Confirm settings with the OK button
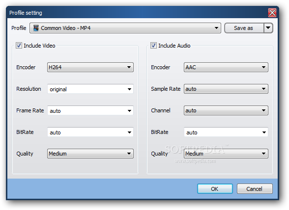This screenshot has width=289, height=210. 215,188
